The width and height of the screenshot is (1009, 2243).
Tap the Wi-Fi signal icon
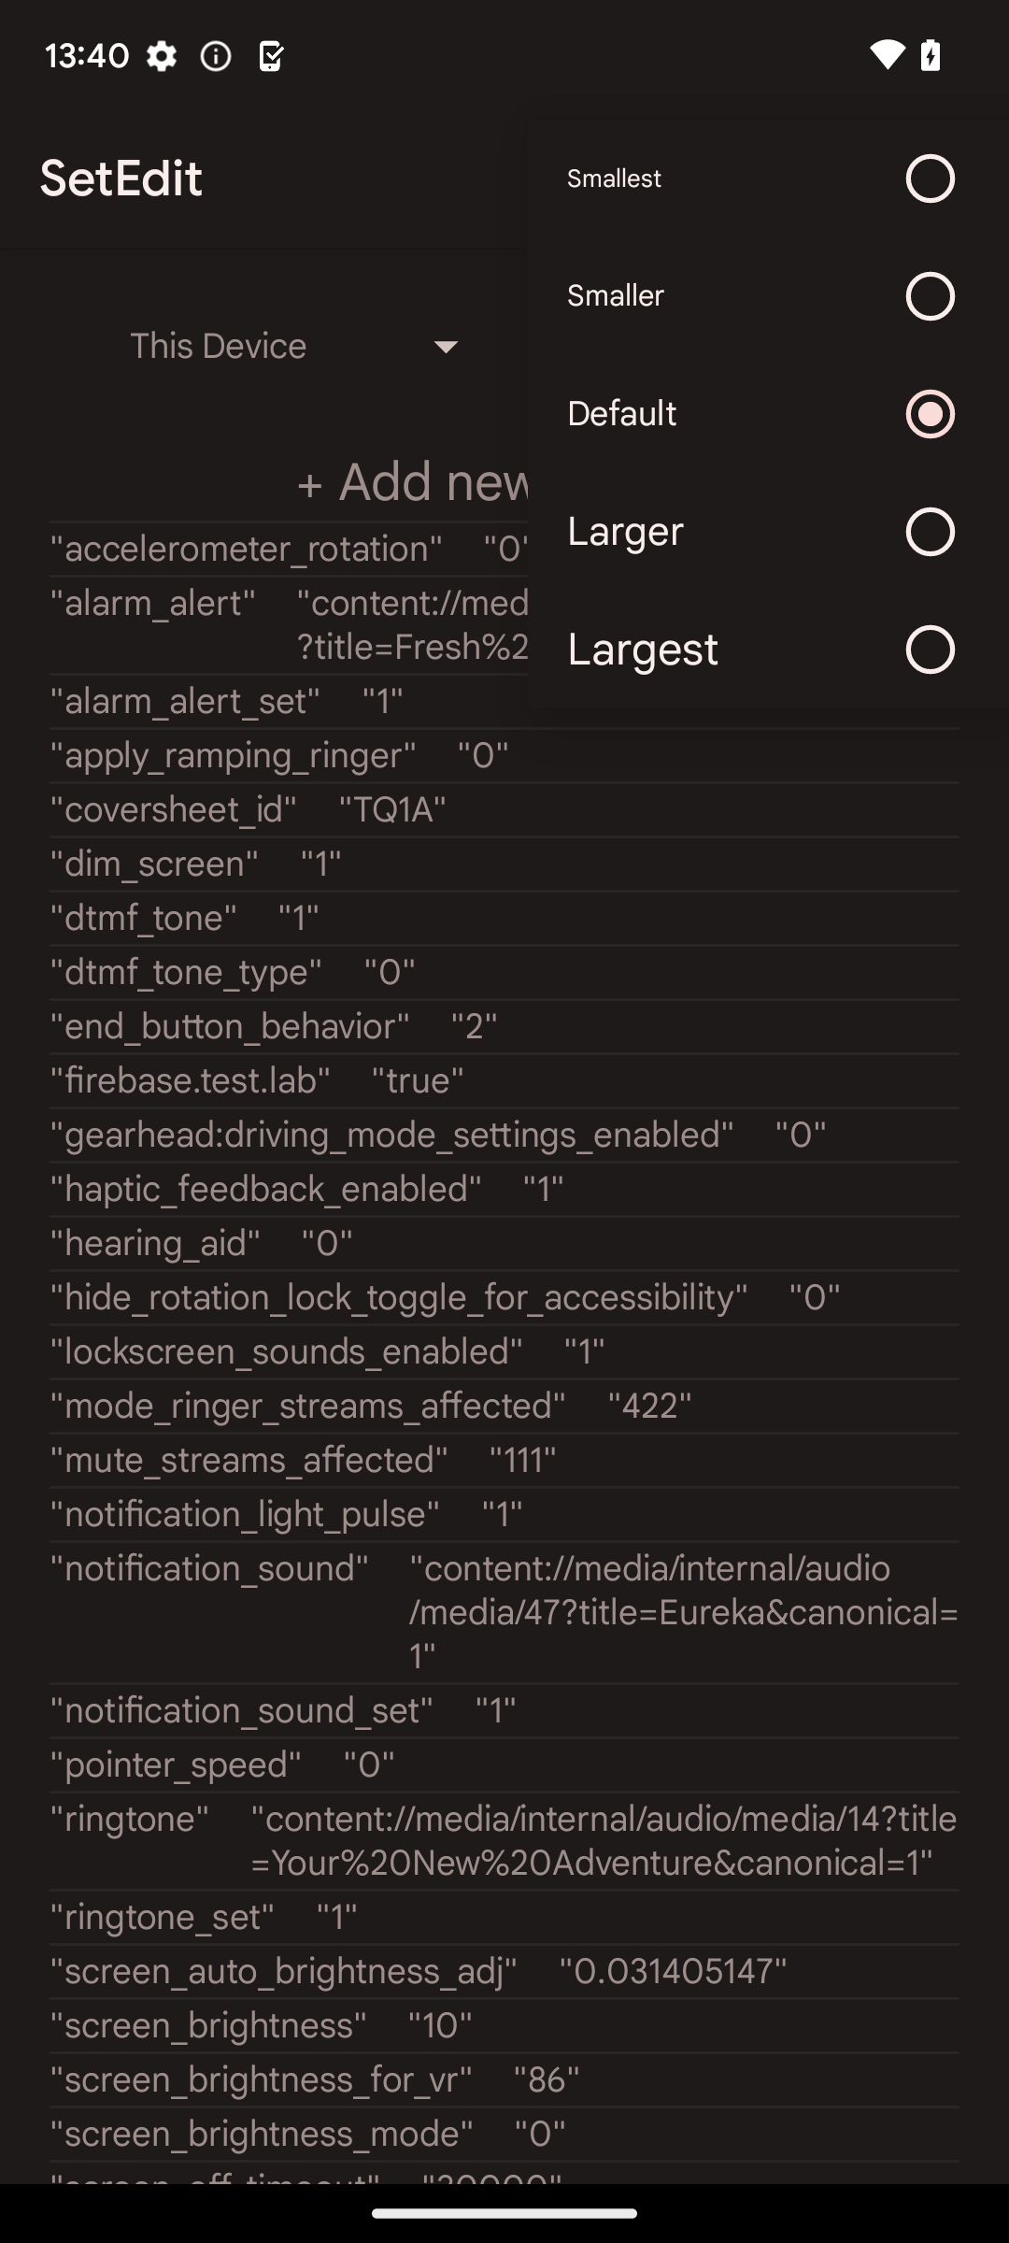pos(887,55)
